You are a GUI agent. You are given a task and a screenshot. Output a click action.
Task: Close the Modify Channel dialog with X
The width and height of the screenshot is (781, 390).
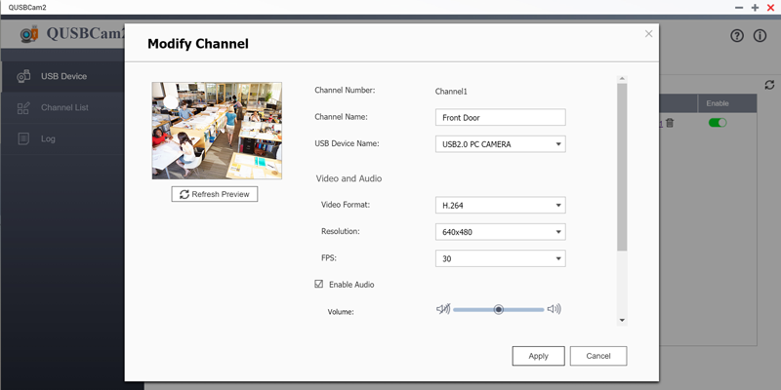(649, 34)
